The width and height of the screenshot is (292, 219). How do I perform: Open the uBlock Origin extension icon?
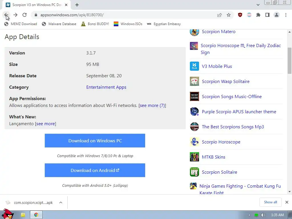pos(240,15)
